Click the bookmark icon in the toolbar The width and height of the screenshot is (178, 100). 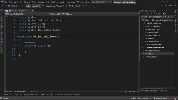click(86, 6)
